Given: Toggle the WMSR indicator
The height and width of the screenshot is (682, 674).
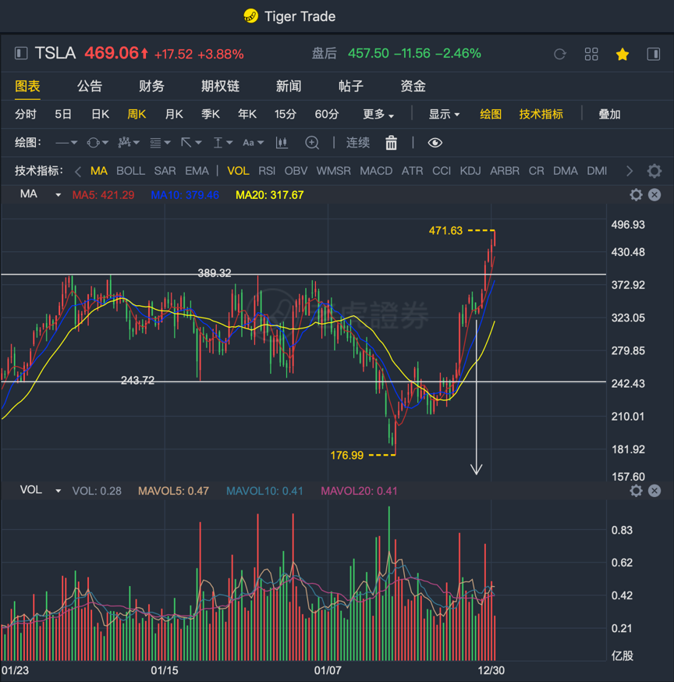Looking at the screenshot, I should pyautogui.click(x=334, y=171).
